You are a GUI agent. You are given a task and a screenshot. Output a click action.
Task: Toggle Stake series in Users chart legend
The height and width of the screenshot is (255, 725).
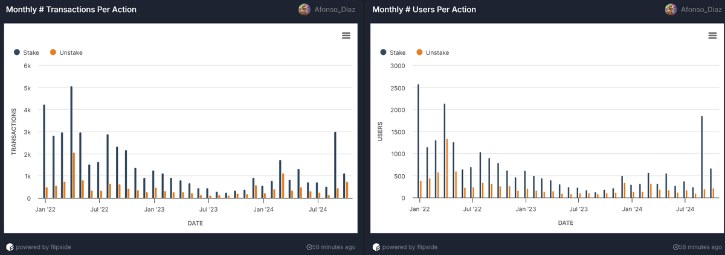(393, 52)
